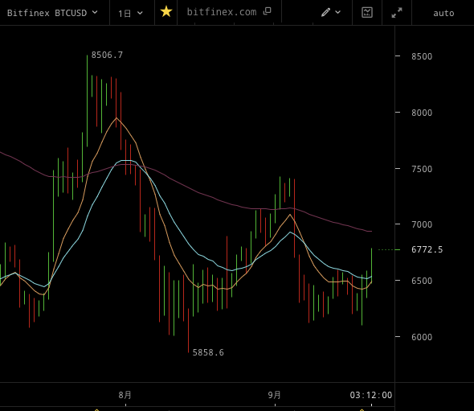Expand chart to fullscreen
Image resolution: width=474 pixels, height=411 pixels.
(397, 13)
